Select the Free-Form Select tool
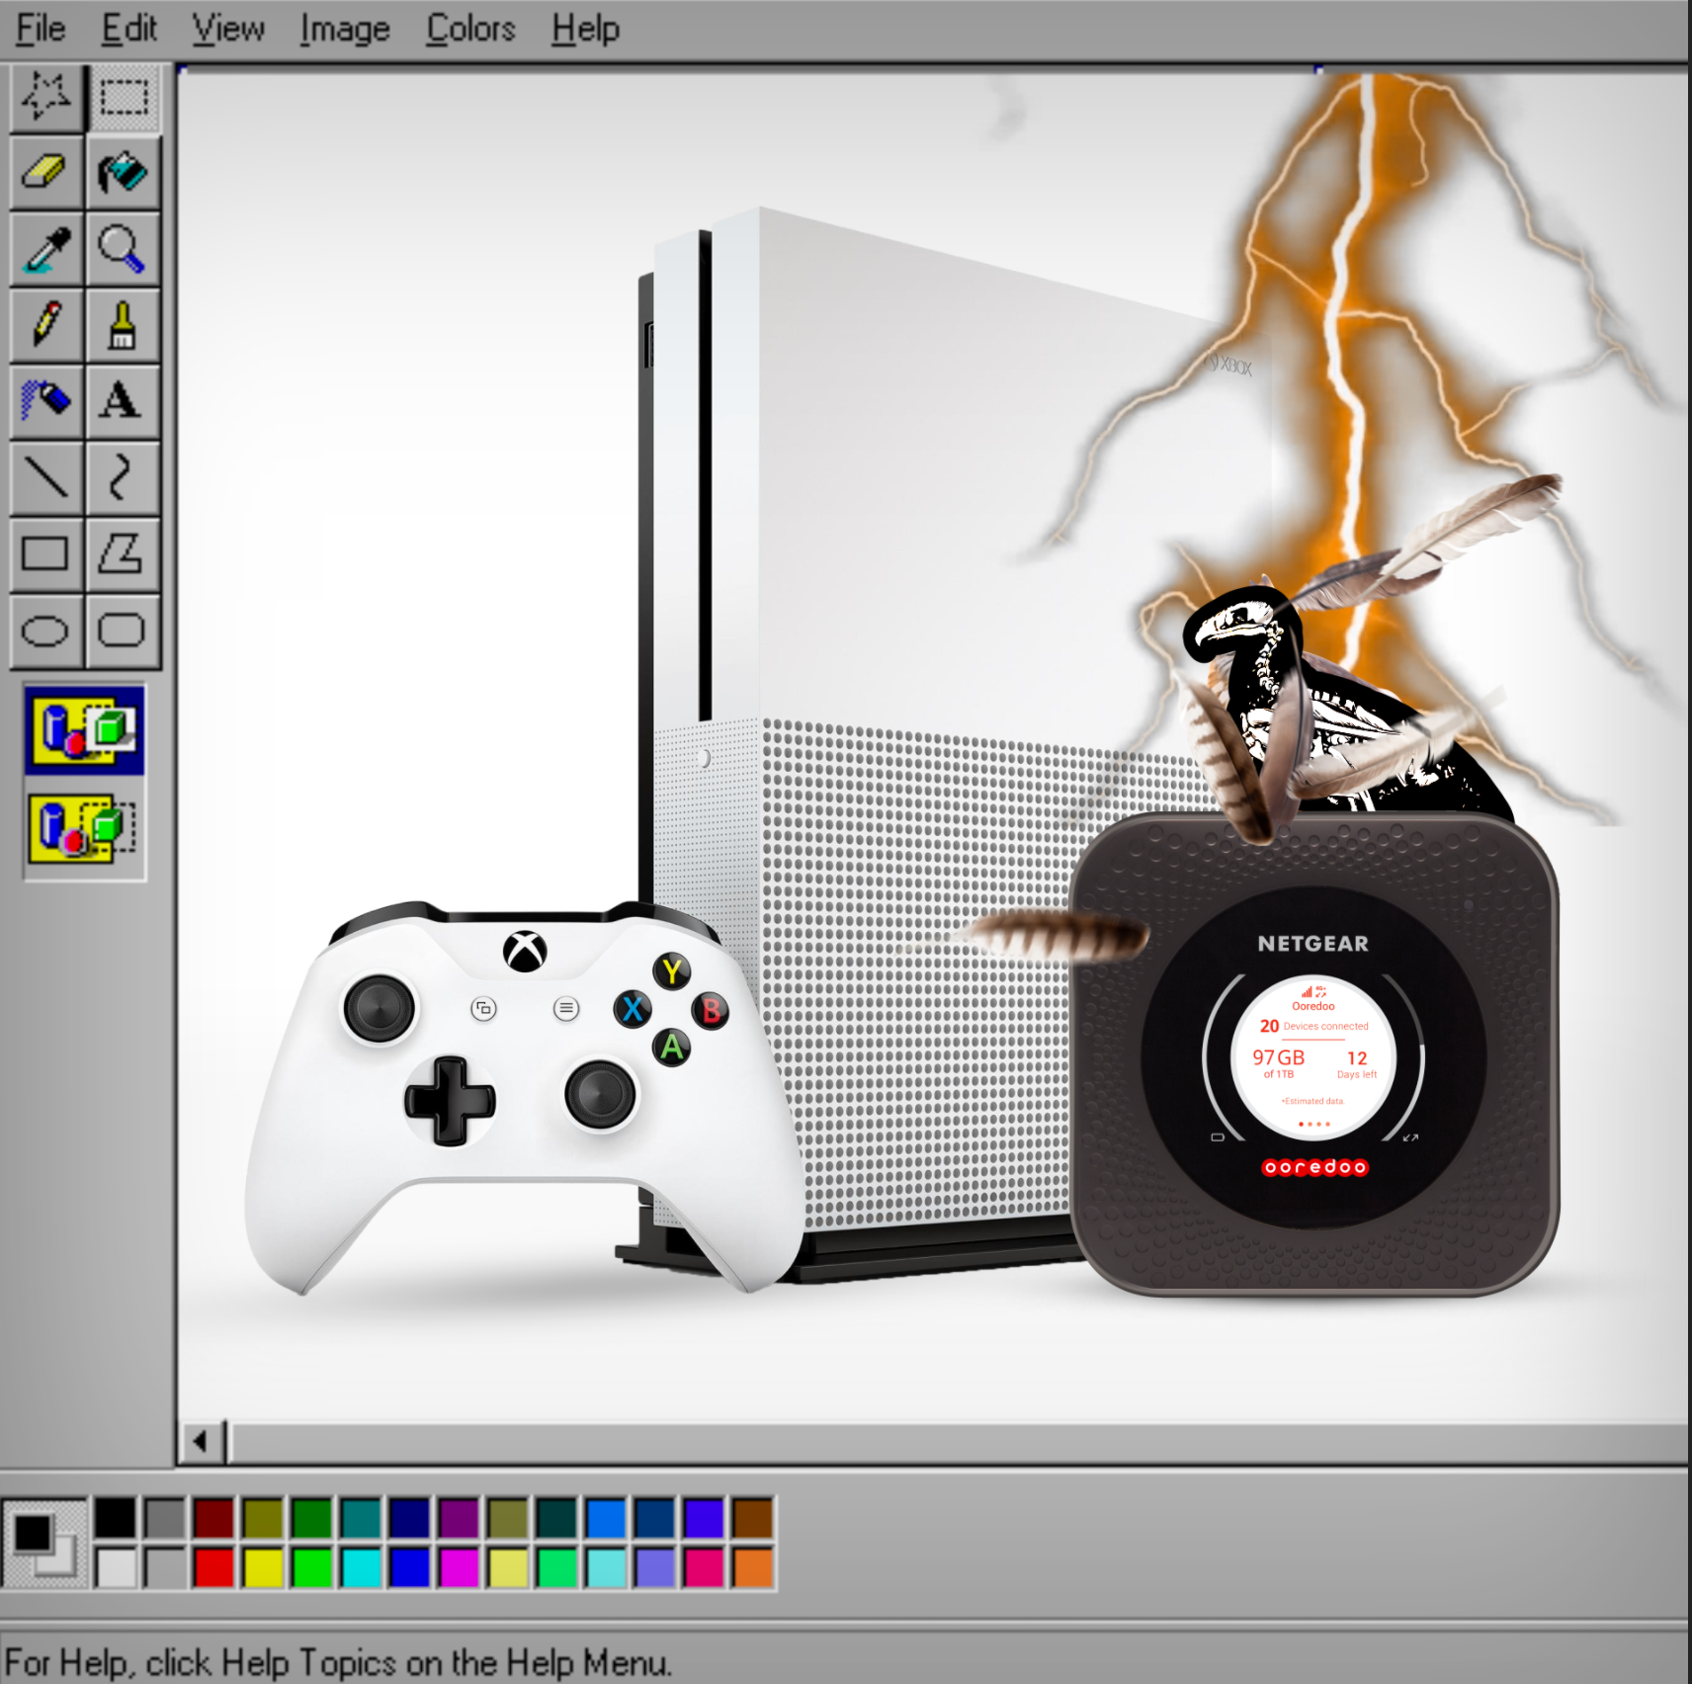Screen dimensions: 1692x1684 (x=46, y=97)
